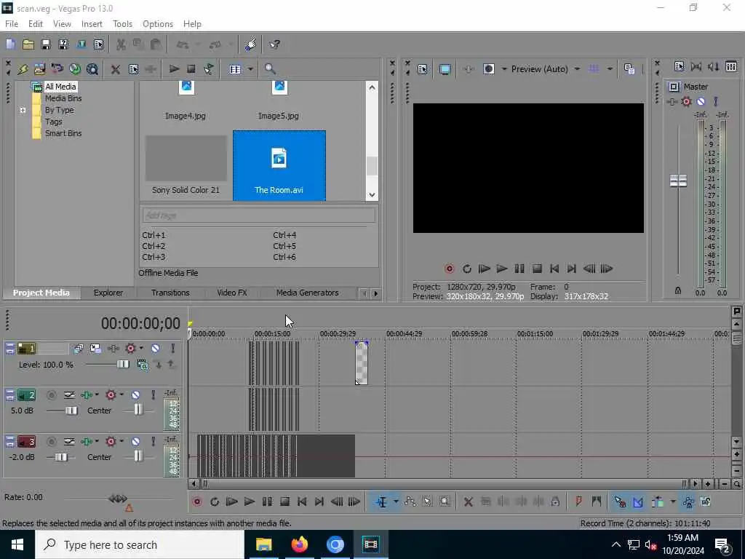Toggle Enable Snapping
The height and width of the screenshot is (559, 745).
pos(620,502)
